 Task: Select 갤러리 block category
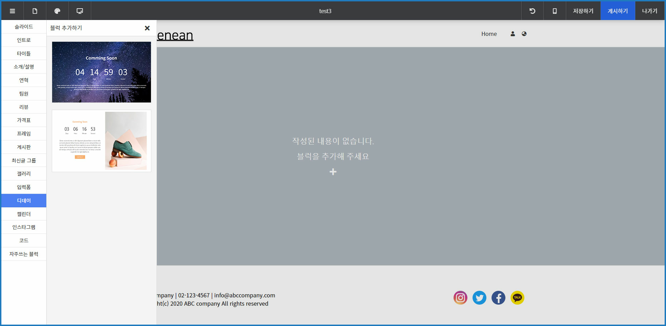(24, 174)
